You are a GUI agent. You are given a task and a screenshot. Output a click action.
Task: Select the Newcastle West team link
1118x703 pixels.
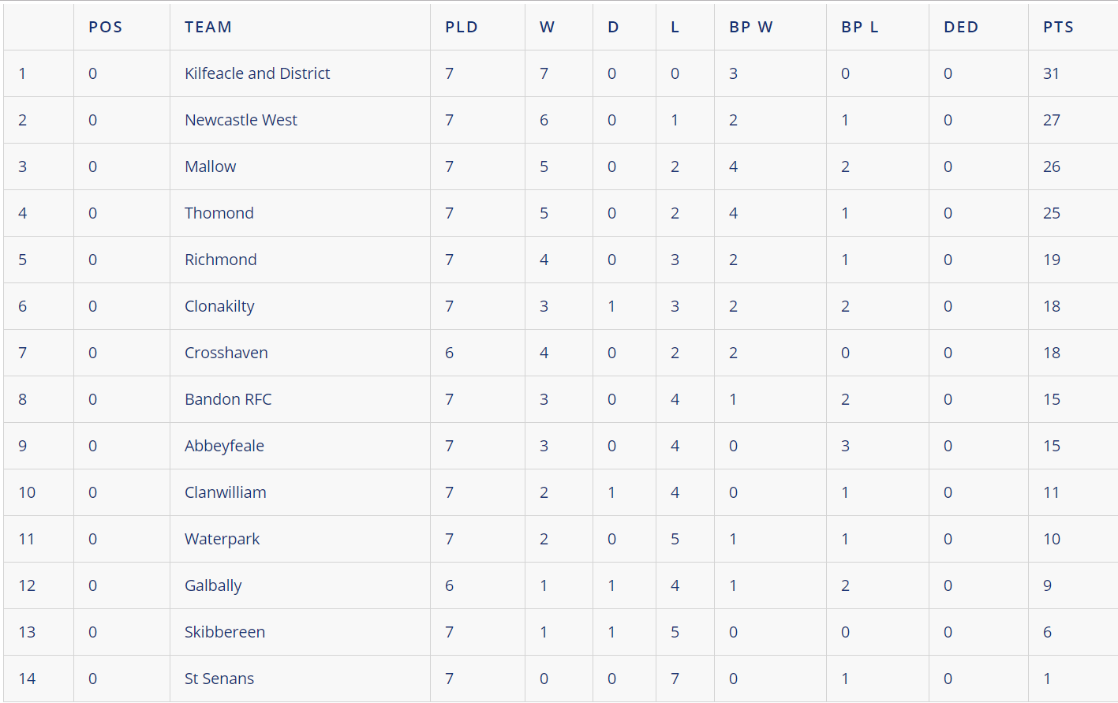241,120
